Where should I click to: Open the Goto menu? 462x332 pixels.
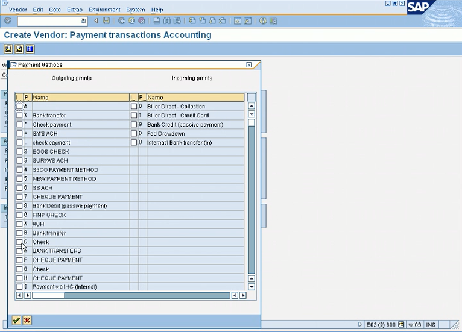point(55,10)
